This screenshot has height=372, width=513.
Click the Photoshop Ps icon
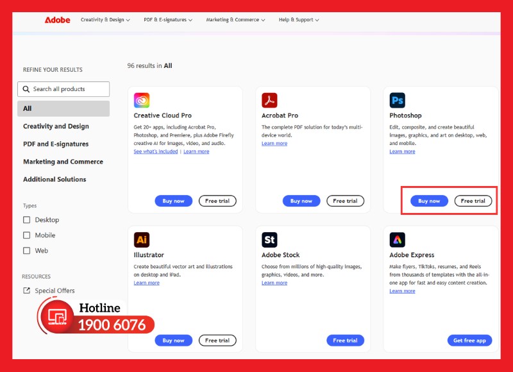pyautogui.click(x=398, y=101)
